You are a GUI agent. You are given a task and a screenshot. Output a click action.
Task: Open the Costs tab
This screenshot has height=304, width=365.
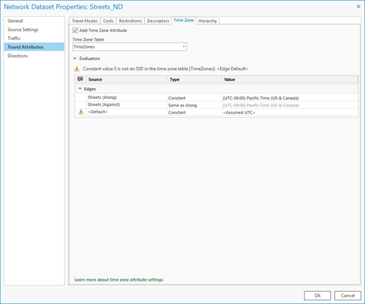pyautogui.click(x=108, y=21)
